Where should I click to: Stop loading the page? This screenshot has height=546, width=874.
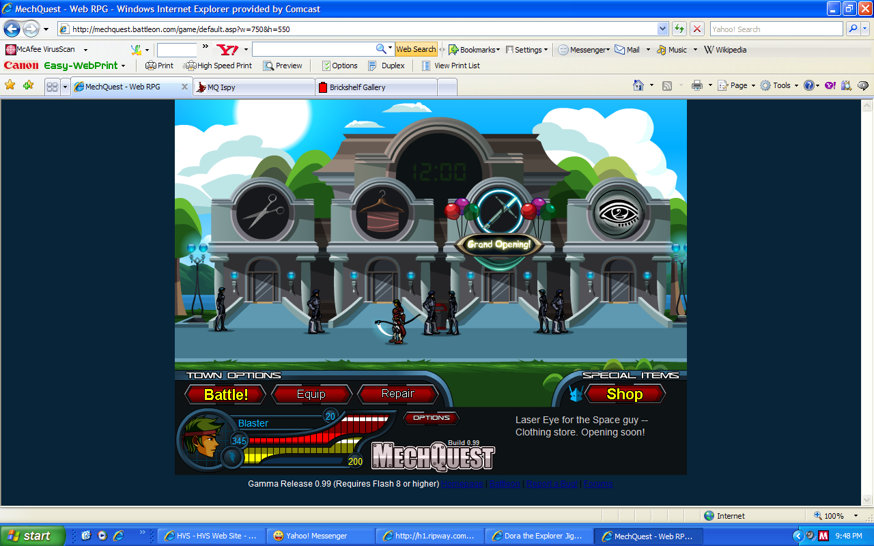pos(697,29)
